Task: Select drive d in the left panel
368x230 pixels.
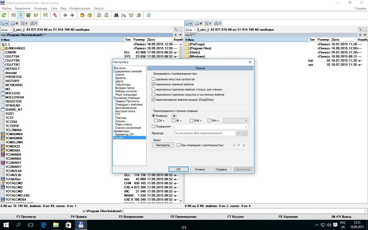Action: click(x=14, y=23)
